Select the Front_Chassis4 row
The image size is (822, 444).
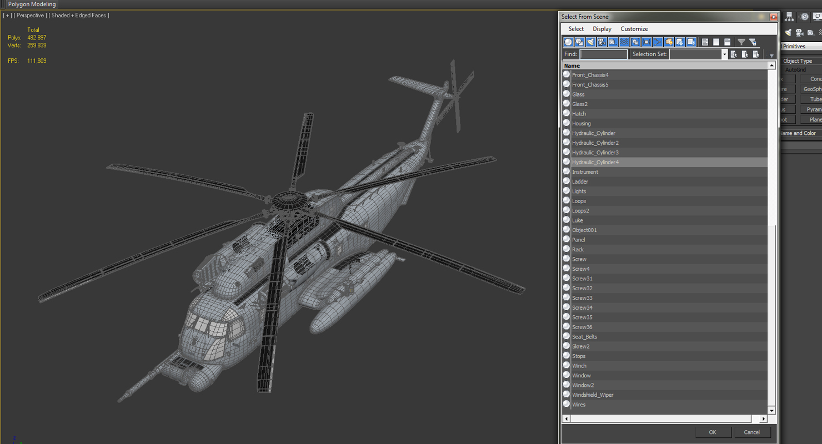pos(665,75)
